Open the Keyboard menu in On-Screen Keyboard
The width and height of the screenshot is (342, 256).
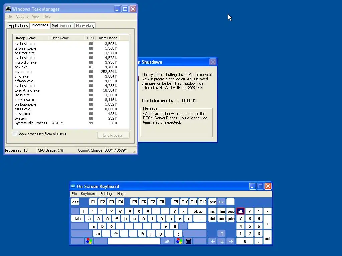tap(88, 194)
